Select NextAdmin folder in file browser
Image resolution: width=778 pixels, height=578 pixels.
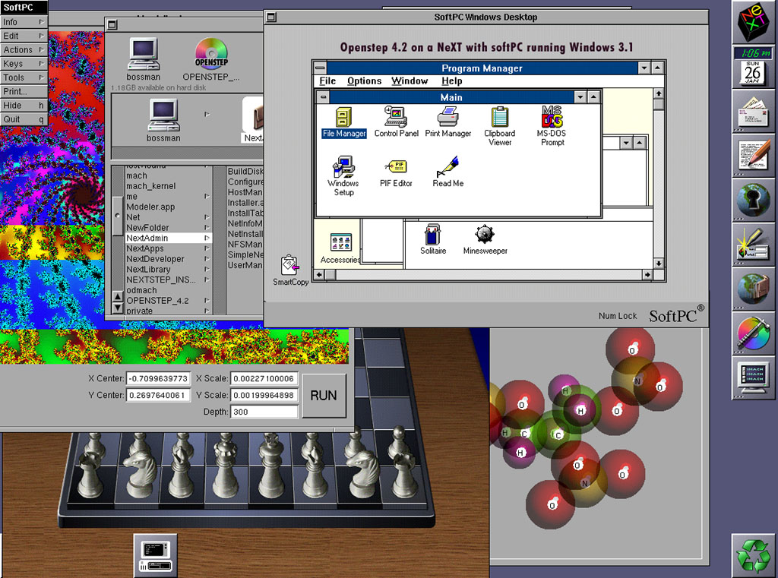[168, 238]
